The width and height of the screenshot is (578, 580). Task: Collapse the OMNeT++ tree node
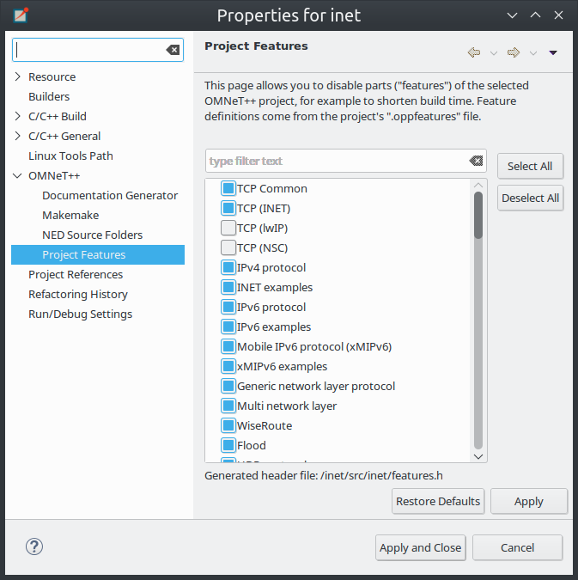click(x=17, y=175)
